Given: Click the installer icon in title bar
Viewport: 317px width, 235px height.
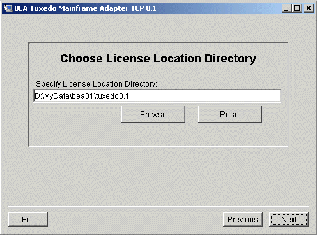Looking at the screenshot, I should pos(8,8).
